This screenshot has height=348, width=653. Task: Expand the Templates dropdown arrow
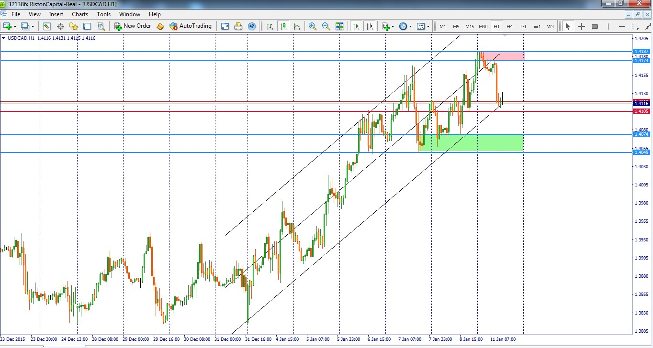point(428,26)
